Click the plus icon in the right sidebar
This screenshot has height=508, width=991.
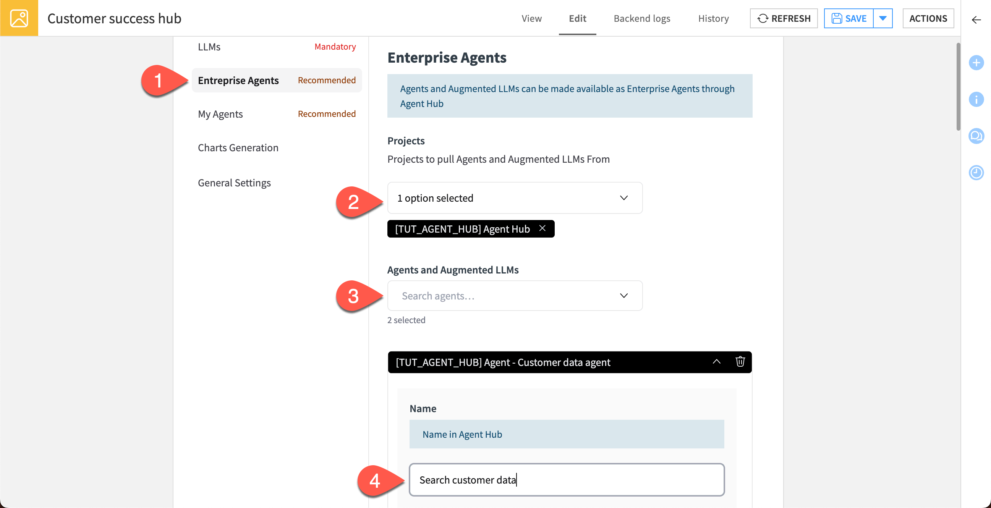pyautogui.click(x=976, y=63)
